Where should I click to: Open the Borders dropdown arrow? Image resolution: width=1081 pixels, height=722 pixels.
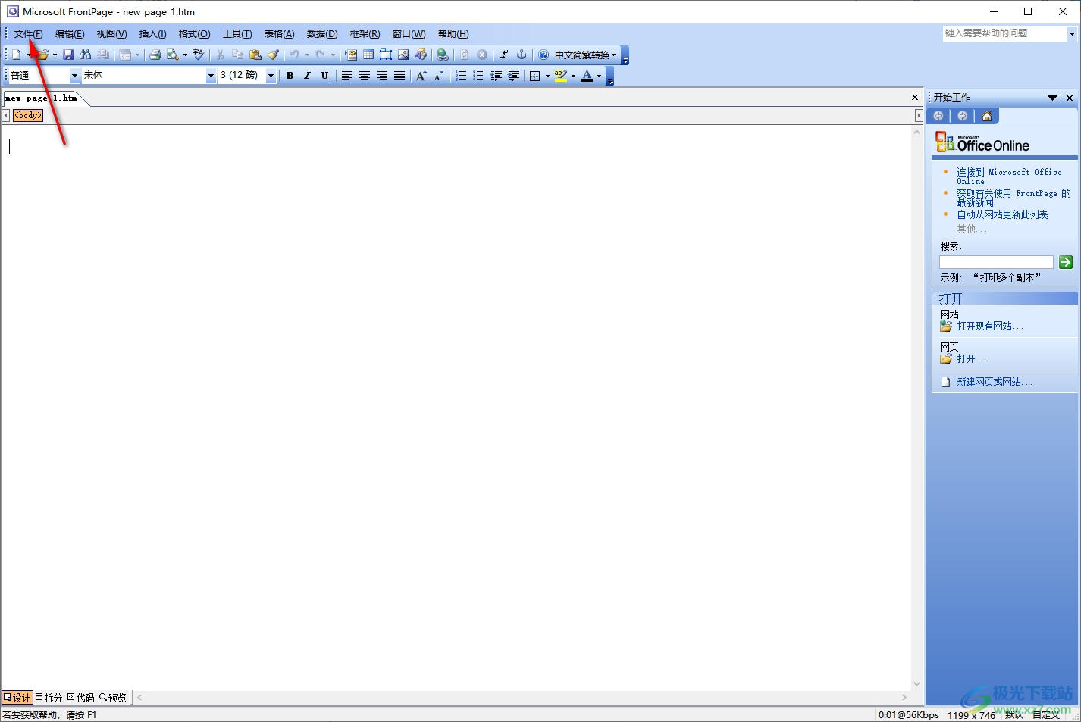pos(547,76)
